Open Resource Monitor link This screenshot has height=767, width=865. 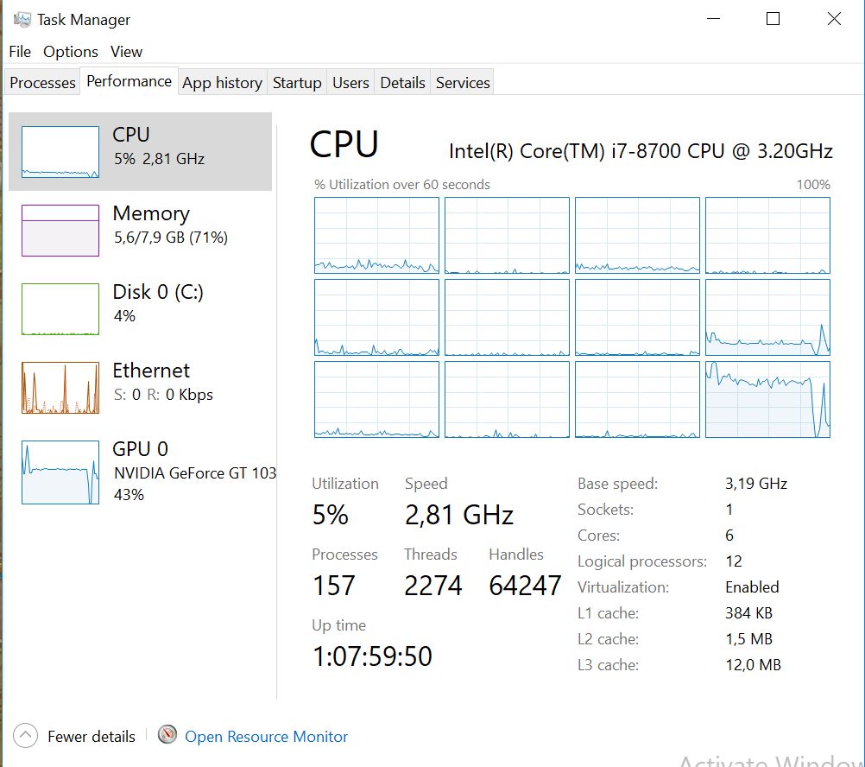coord(266,737)
